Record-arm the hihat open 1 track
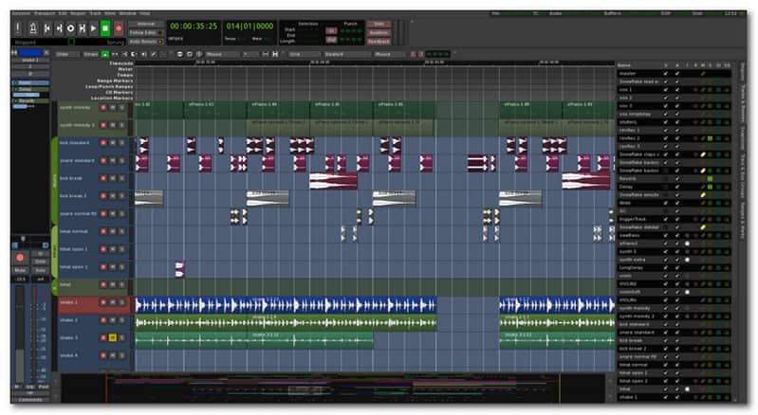 [x=103, y=249]
